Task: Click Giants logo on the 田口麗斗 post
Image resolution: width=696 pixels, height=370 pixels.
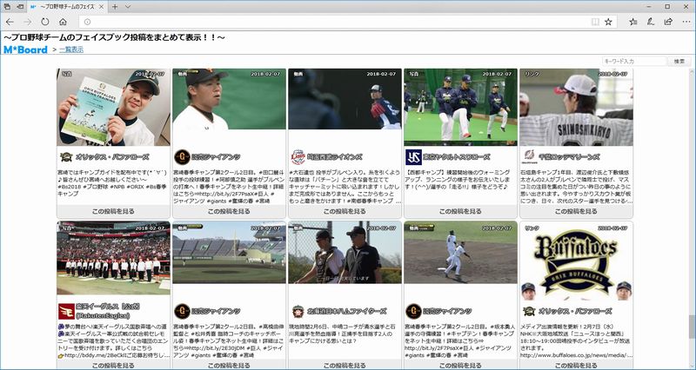Action: (182, 157)
